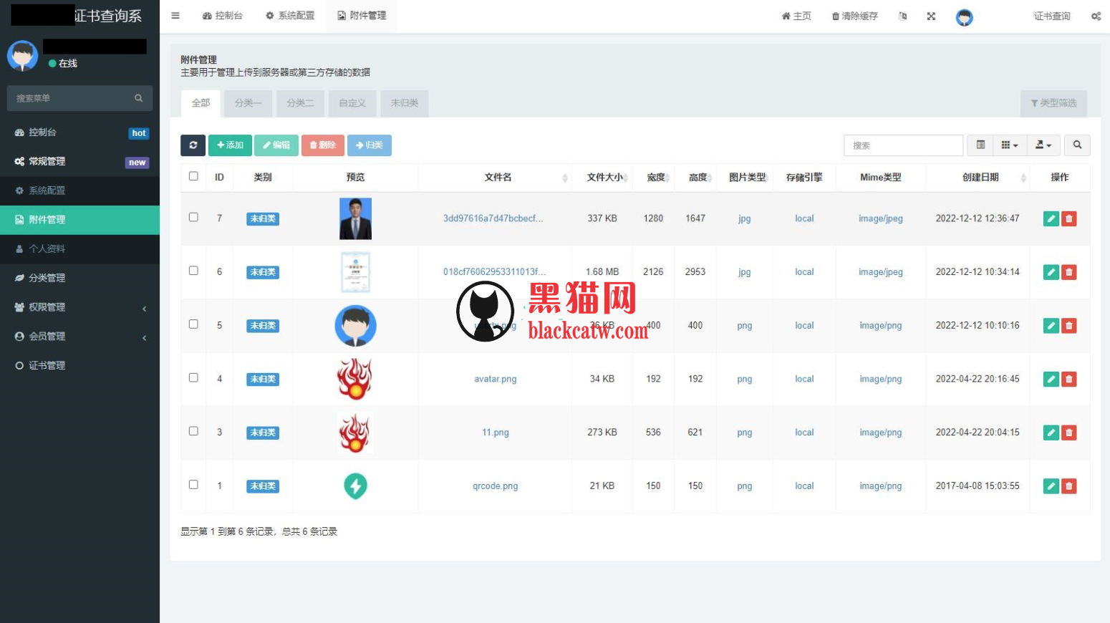The image size is (1110, 623).
Task: Click the green 添加 button
Action: pos(230,145)
